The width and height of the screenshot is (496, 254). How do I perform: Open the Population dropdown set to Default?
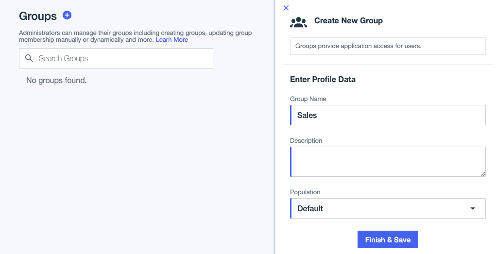pyautogui.click(x=388, y=208)
